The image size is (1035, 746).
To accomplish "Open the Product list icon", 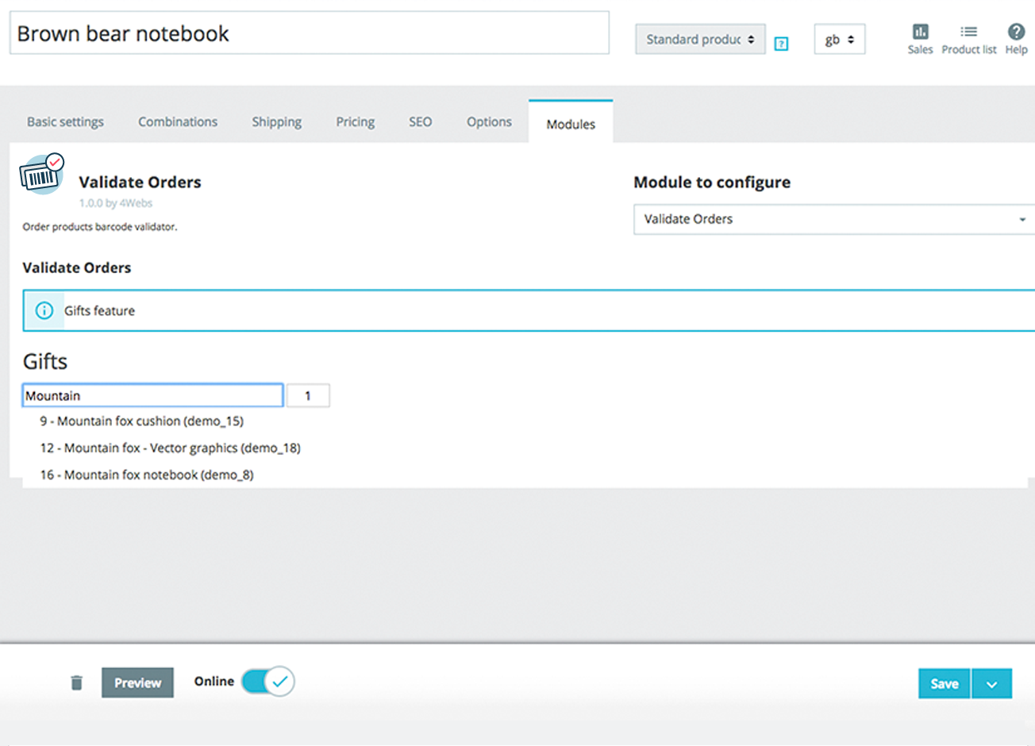I will pos(968,39).
